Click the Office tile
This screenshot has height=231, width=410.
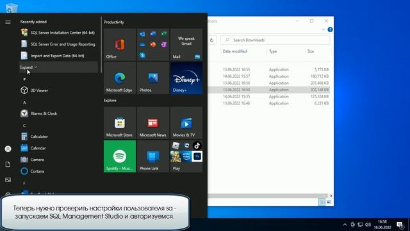pyautogui.click(x=120, y=44)
